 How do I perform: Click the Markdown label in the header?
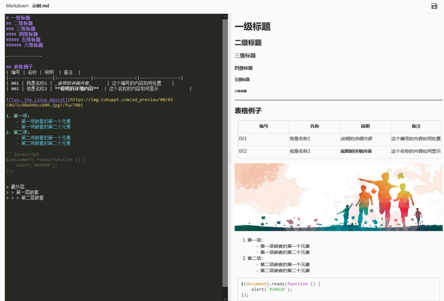coord(17,6)
